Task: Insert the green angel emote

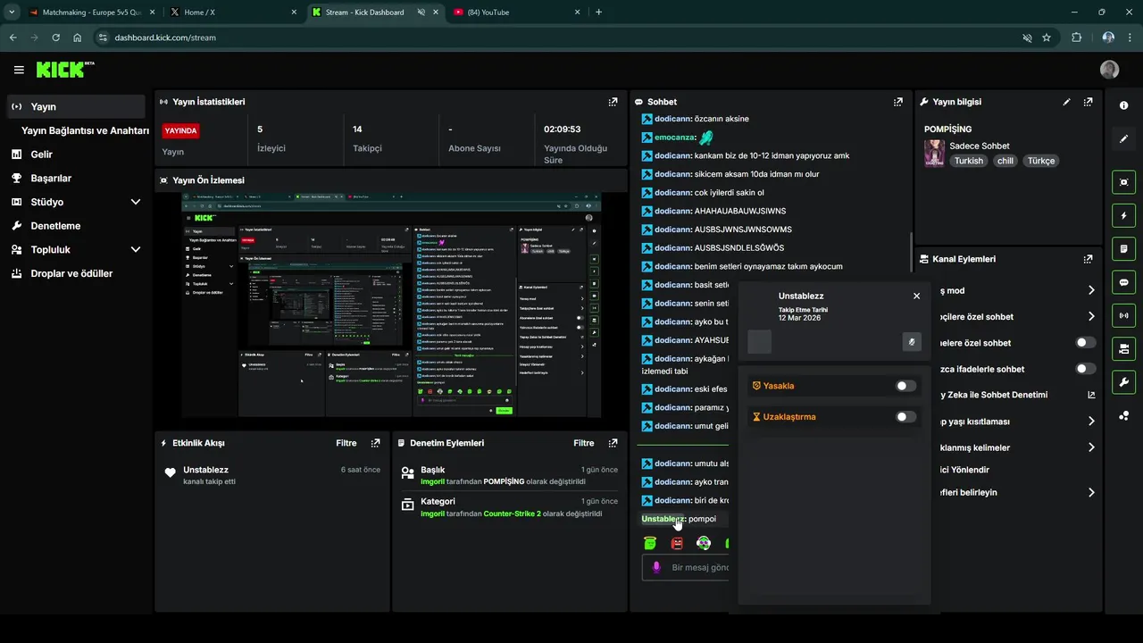Action: pos(650,543)
